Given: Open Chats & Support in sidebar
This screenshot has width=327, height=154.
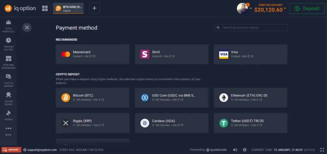Looking at the screenshot, I should [8, 81].
